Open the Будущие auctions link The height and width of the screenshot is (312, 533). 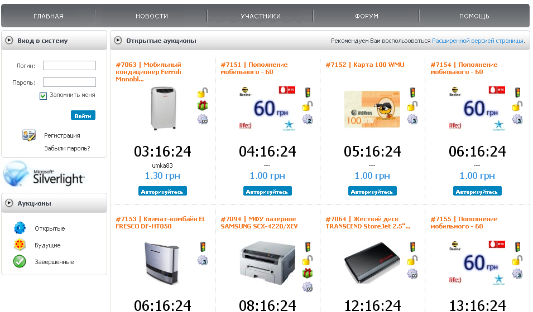[x=47, y=245]
